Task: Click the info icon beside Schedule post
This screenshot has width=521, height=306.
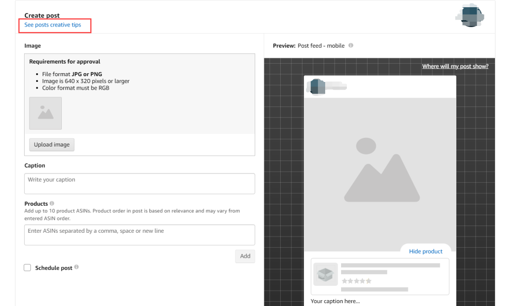Action: (76, 267)
